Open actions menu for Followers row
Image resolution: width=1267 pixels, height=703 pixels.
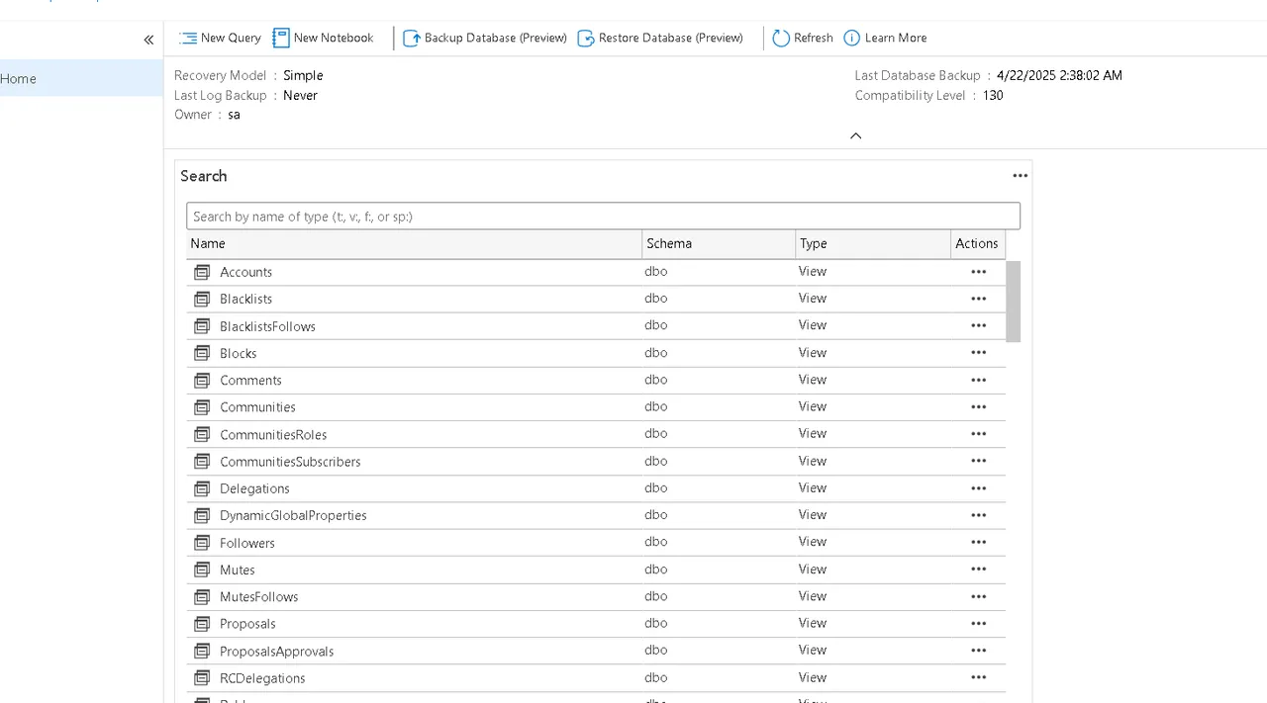click(x=979, y=542)
